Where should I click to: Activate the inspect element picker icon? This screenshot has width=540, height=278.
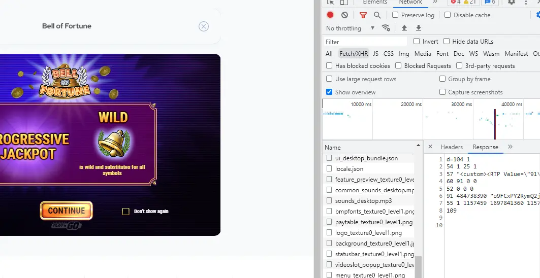pyautogui.click(x=330, y=2)
